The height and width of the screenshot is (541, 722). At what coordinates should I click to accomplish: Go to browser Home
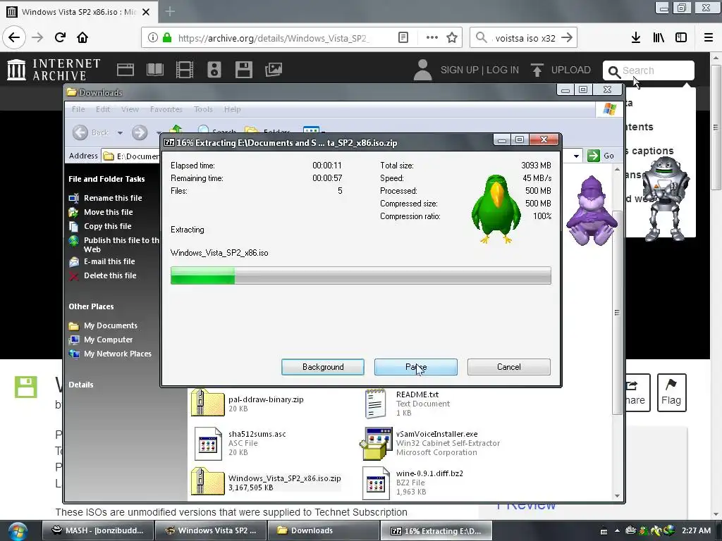tap(82, 38)
